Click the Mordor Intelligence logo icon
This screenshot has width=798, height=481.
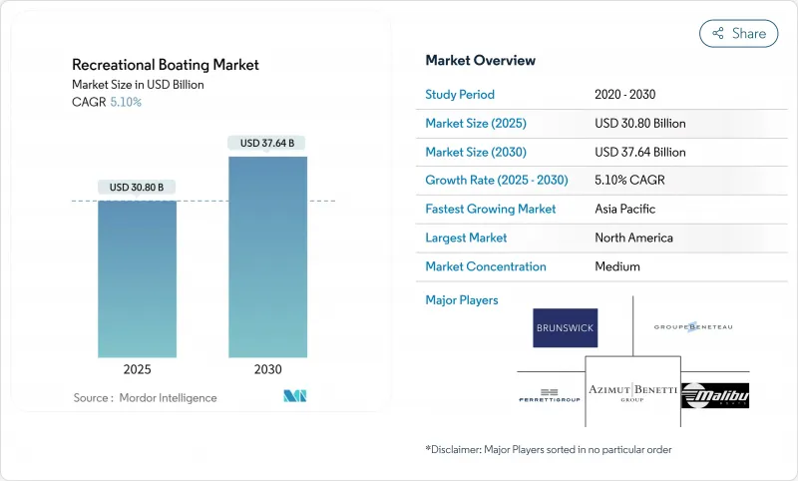pyautogui.click(x=294, y=396)
